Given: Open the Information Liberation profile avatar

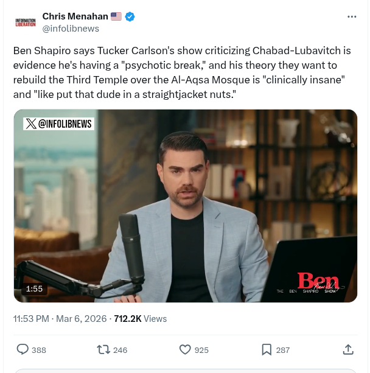Looking at the screenshot, I should click(x=26, y=23).
